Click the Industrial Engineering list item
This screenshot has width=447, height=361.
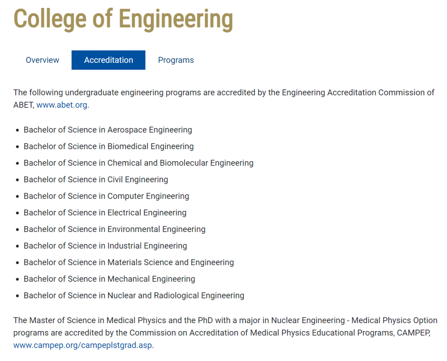click(x=105, y=246)
